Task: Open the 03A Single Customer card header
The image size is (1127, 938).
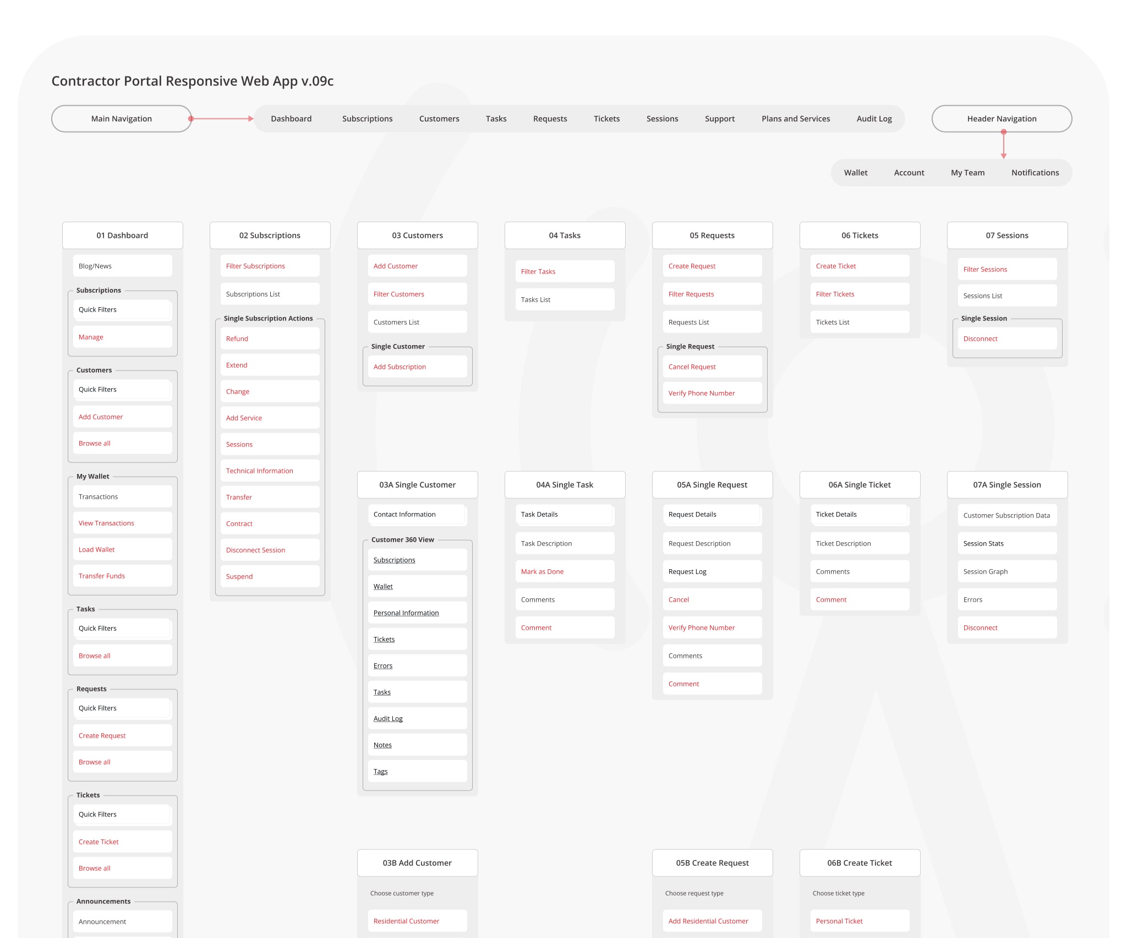Action: coord(417,485)
